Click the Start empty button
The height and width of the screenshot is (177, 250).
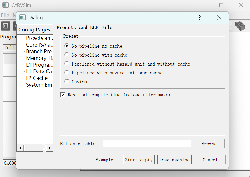coord(139,160)
